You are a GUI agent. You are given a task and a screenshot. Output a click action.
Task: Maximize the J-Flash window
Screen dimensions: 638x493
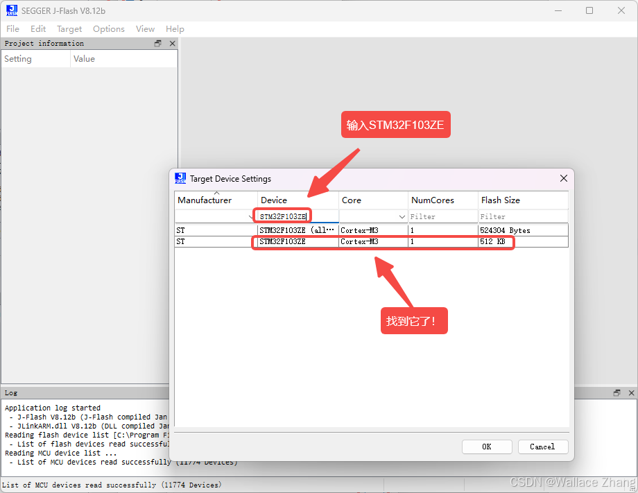coord(589,10)
